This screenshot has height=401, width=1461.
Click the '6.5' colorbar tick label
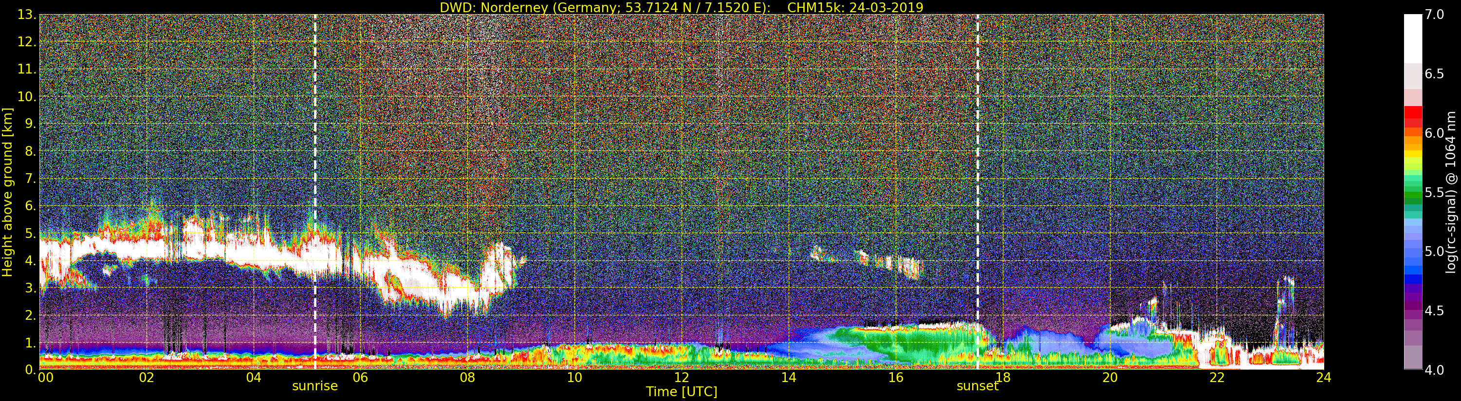1434,74
